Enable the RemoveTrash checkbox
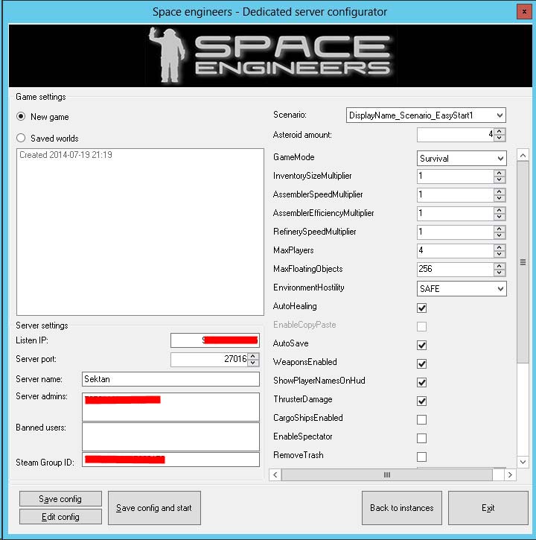Image resolution: width=536 pixels, height=540 pixels. click(421, 457)
